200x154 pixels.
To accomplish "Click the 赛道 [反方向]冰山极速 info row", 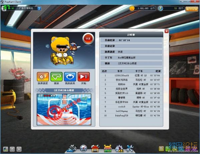I will pyautogui.click(x=131, y=63).
